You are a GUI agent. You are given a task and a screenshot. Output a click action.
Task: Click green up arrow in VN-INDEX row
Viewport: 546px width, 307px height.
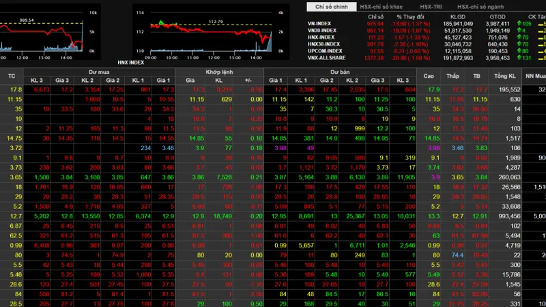point(519,23)
